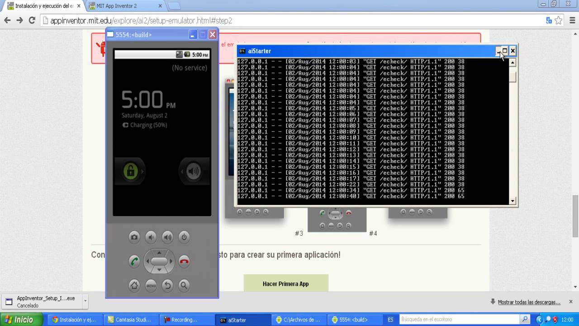The image size is (579, 326).
Task: Open the Chrome hamburger menu
Action: pyautogui.click(x=571, y=20)
